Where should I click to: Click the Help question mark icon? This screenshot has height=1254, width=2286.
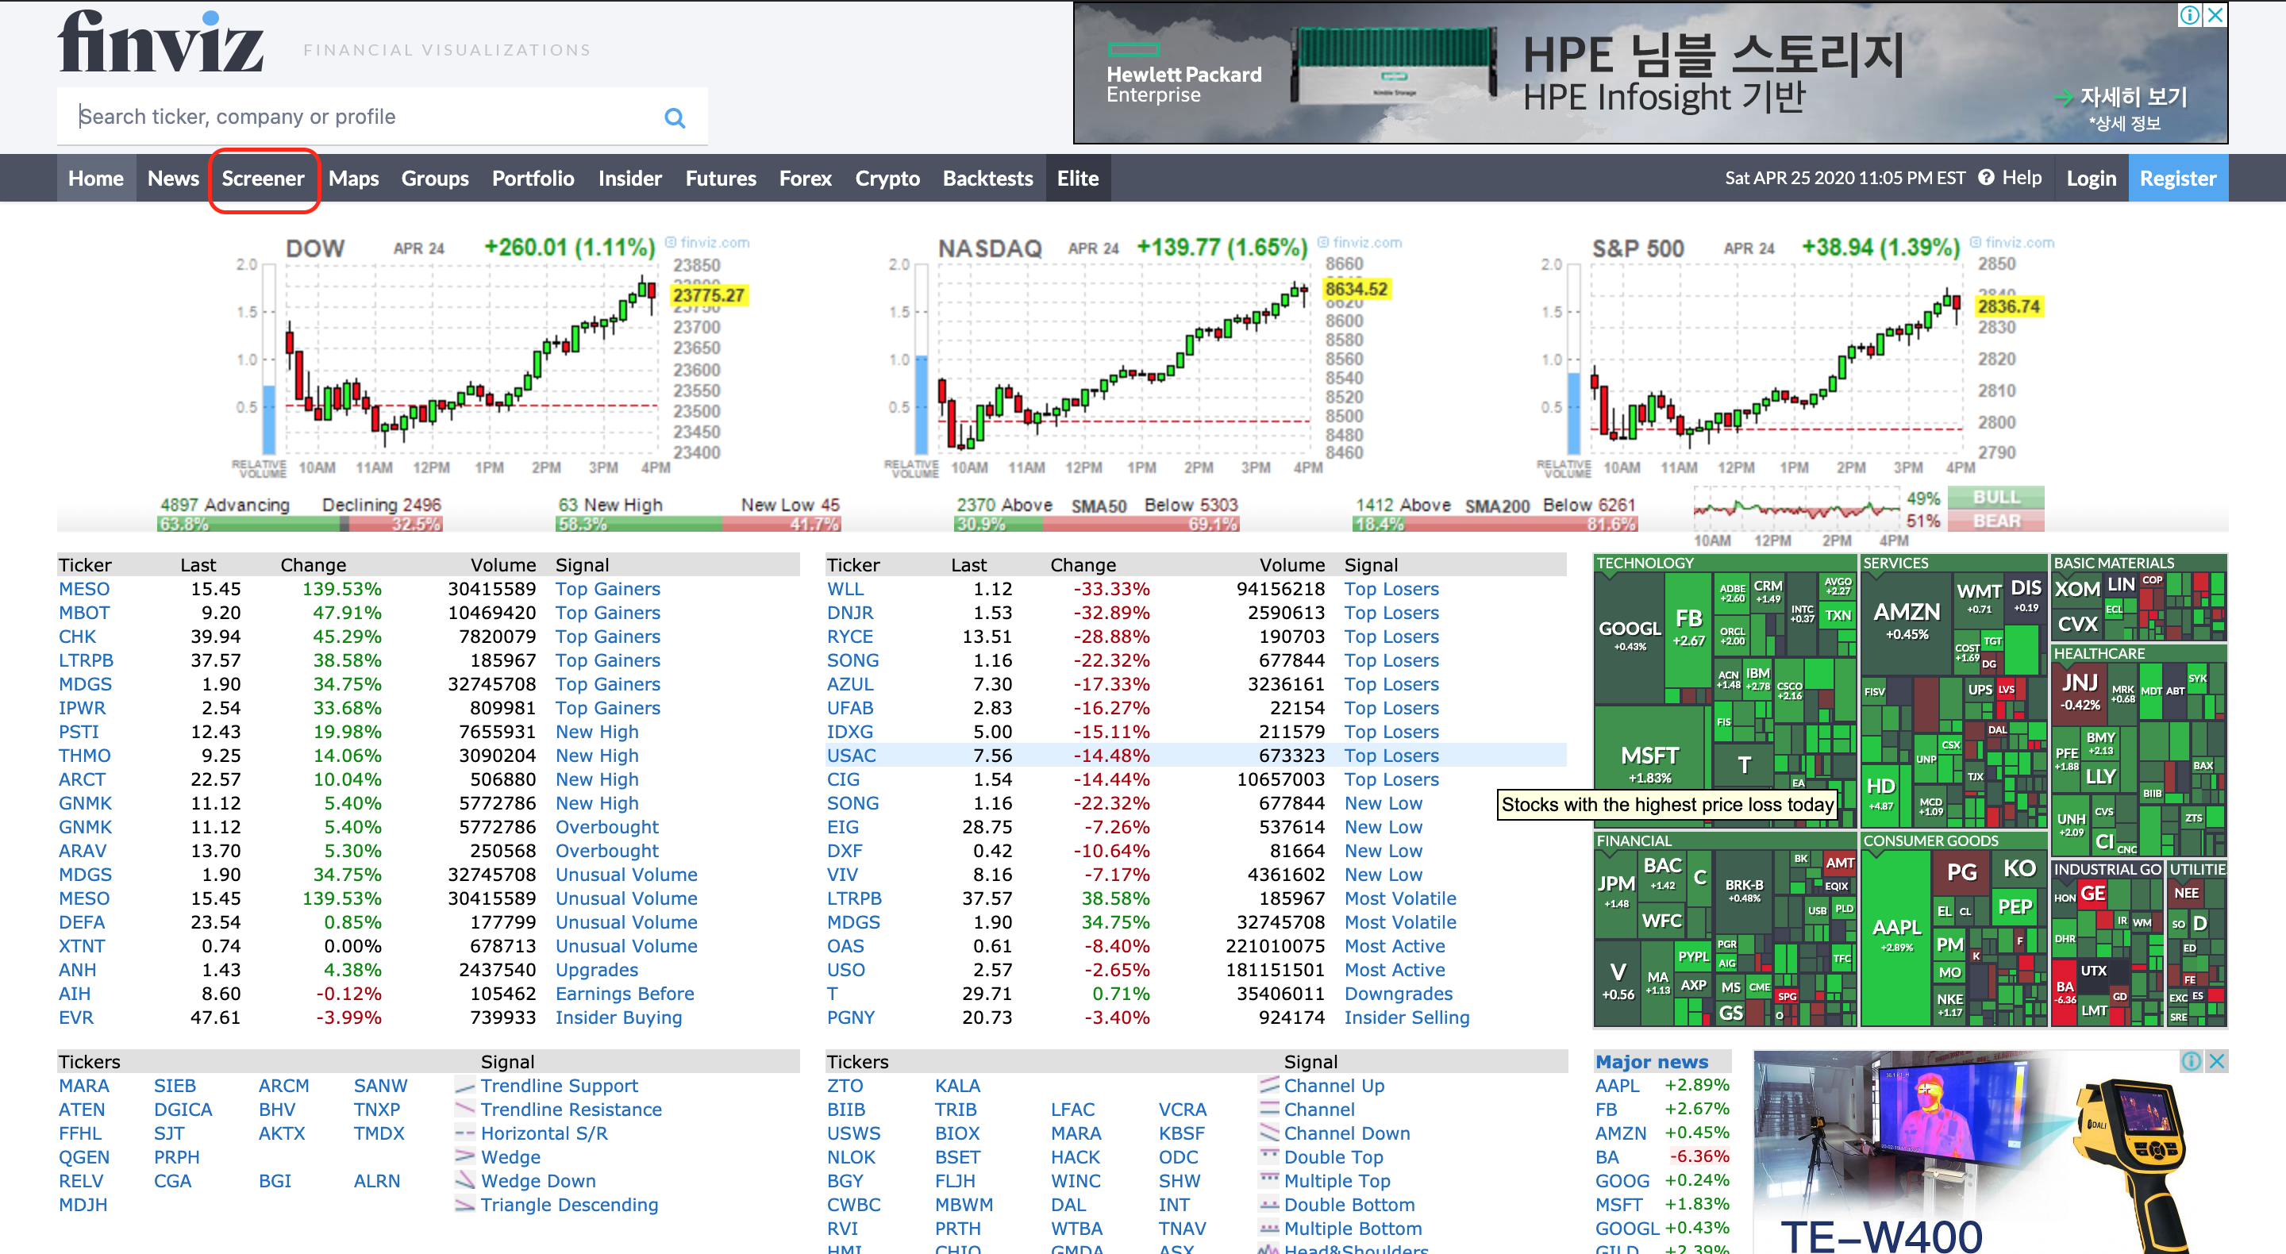coord(1986,178)
